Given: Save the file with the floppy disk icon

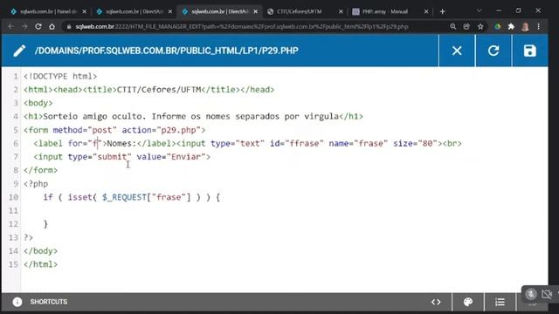Looking at the screenshot, I should 530,51.
